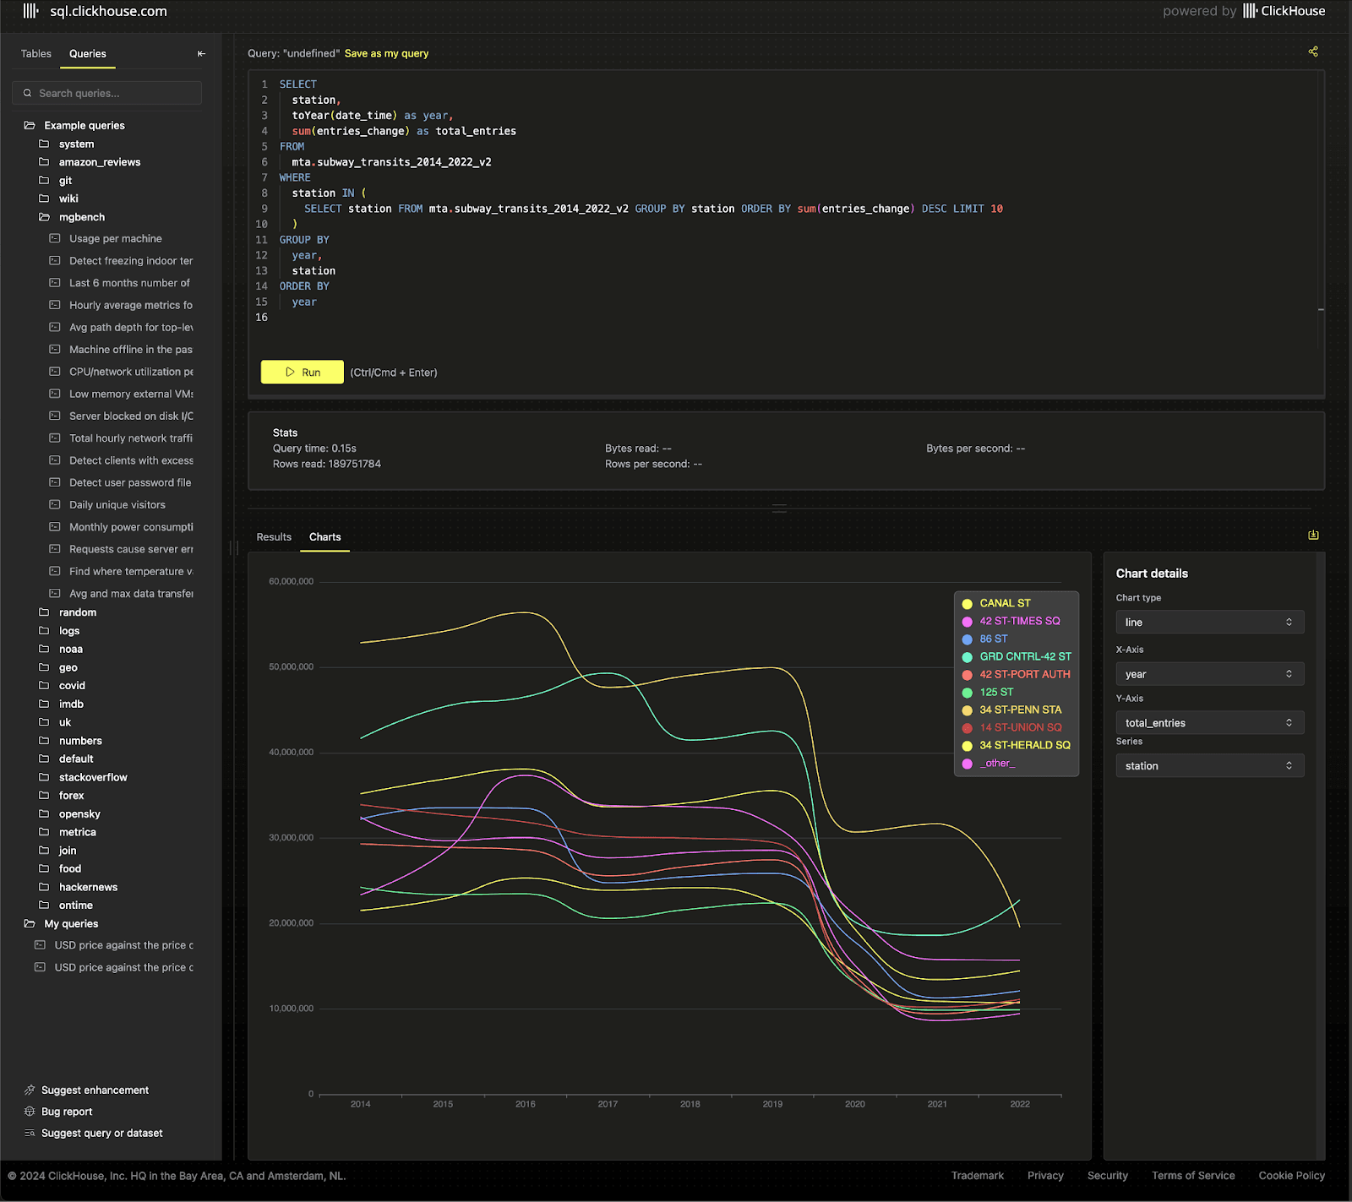Click the download chart icon
Viewport: 1352px width, 1202px height.
(x=1313, y=536)
